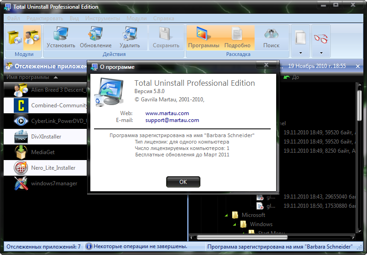Click the До column header arrow icon

tap(286, 77)
